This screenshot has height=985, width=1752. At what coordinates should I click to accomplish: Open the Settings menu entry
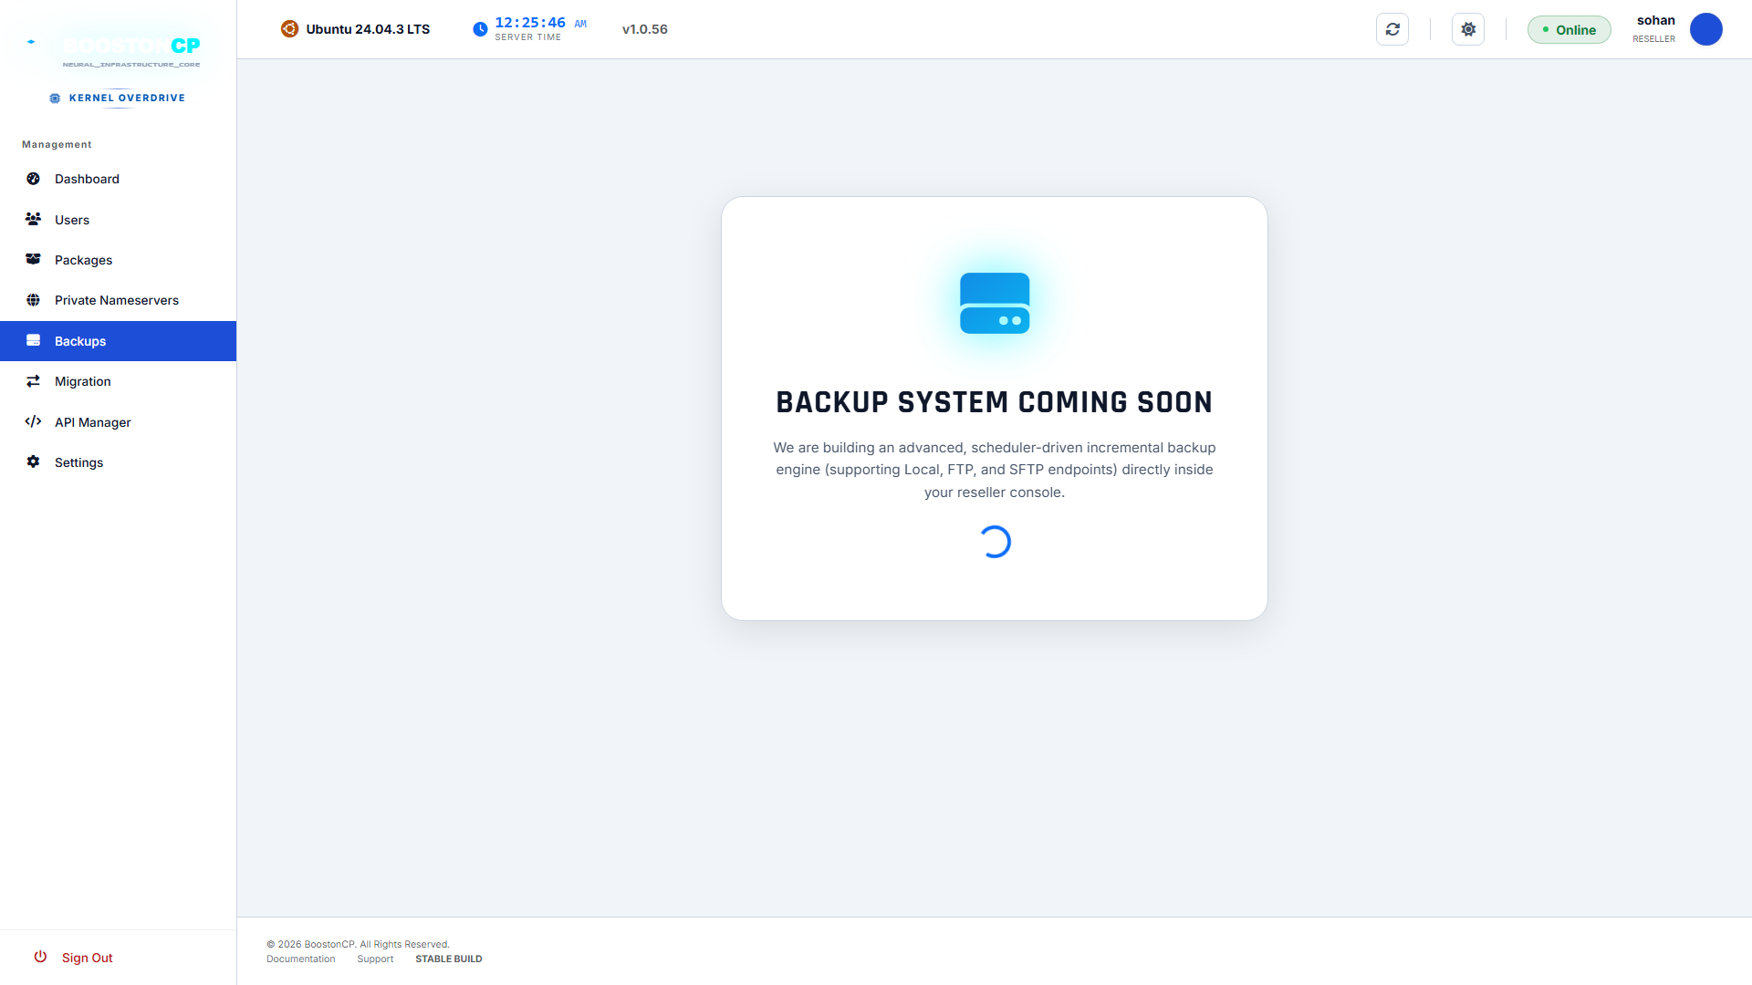[119, 462]
